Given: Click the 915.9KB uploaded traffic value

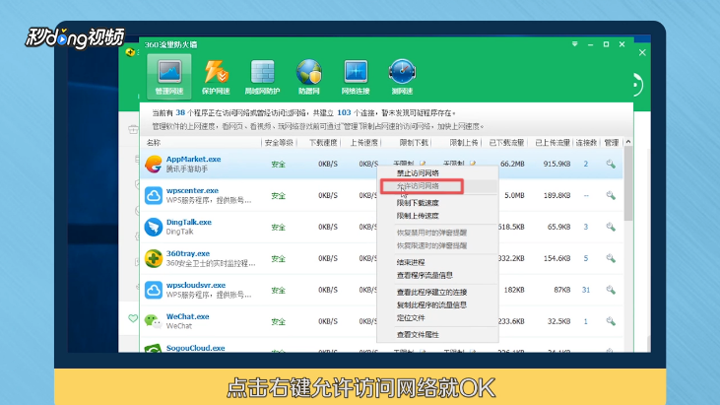Looking at the screenshot, I should [x=556, y=164].
